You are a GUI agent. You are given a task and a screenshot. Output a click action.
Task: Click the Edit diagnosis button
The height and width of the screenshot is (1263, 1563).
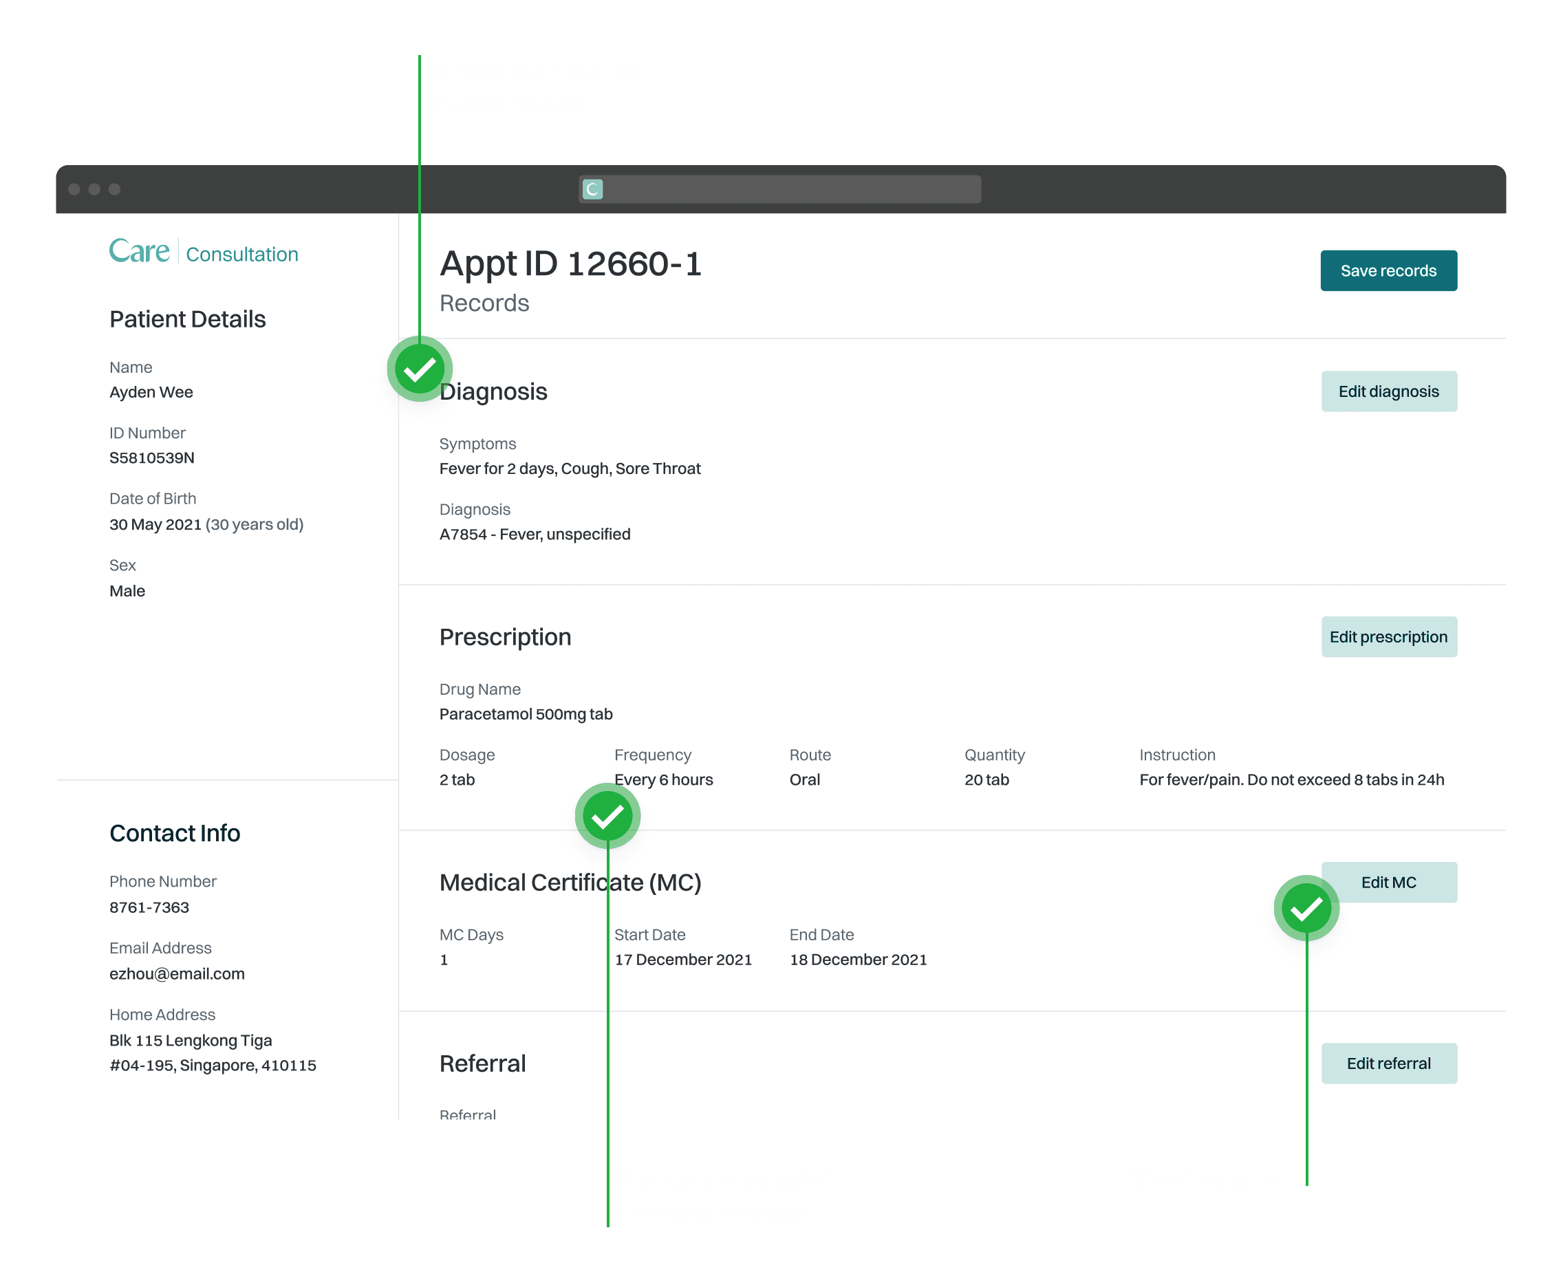pos(1388,391)
